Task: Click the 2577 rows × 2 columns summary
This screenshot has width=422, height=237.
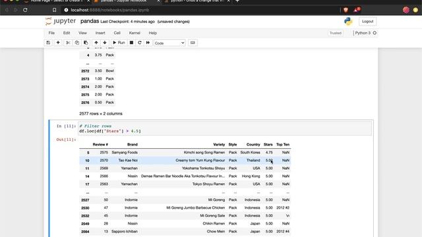Action: click(101, 114)
